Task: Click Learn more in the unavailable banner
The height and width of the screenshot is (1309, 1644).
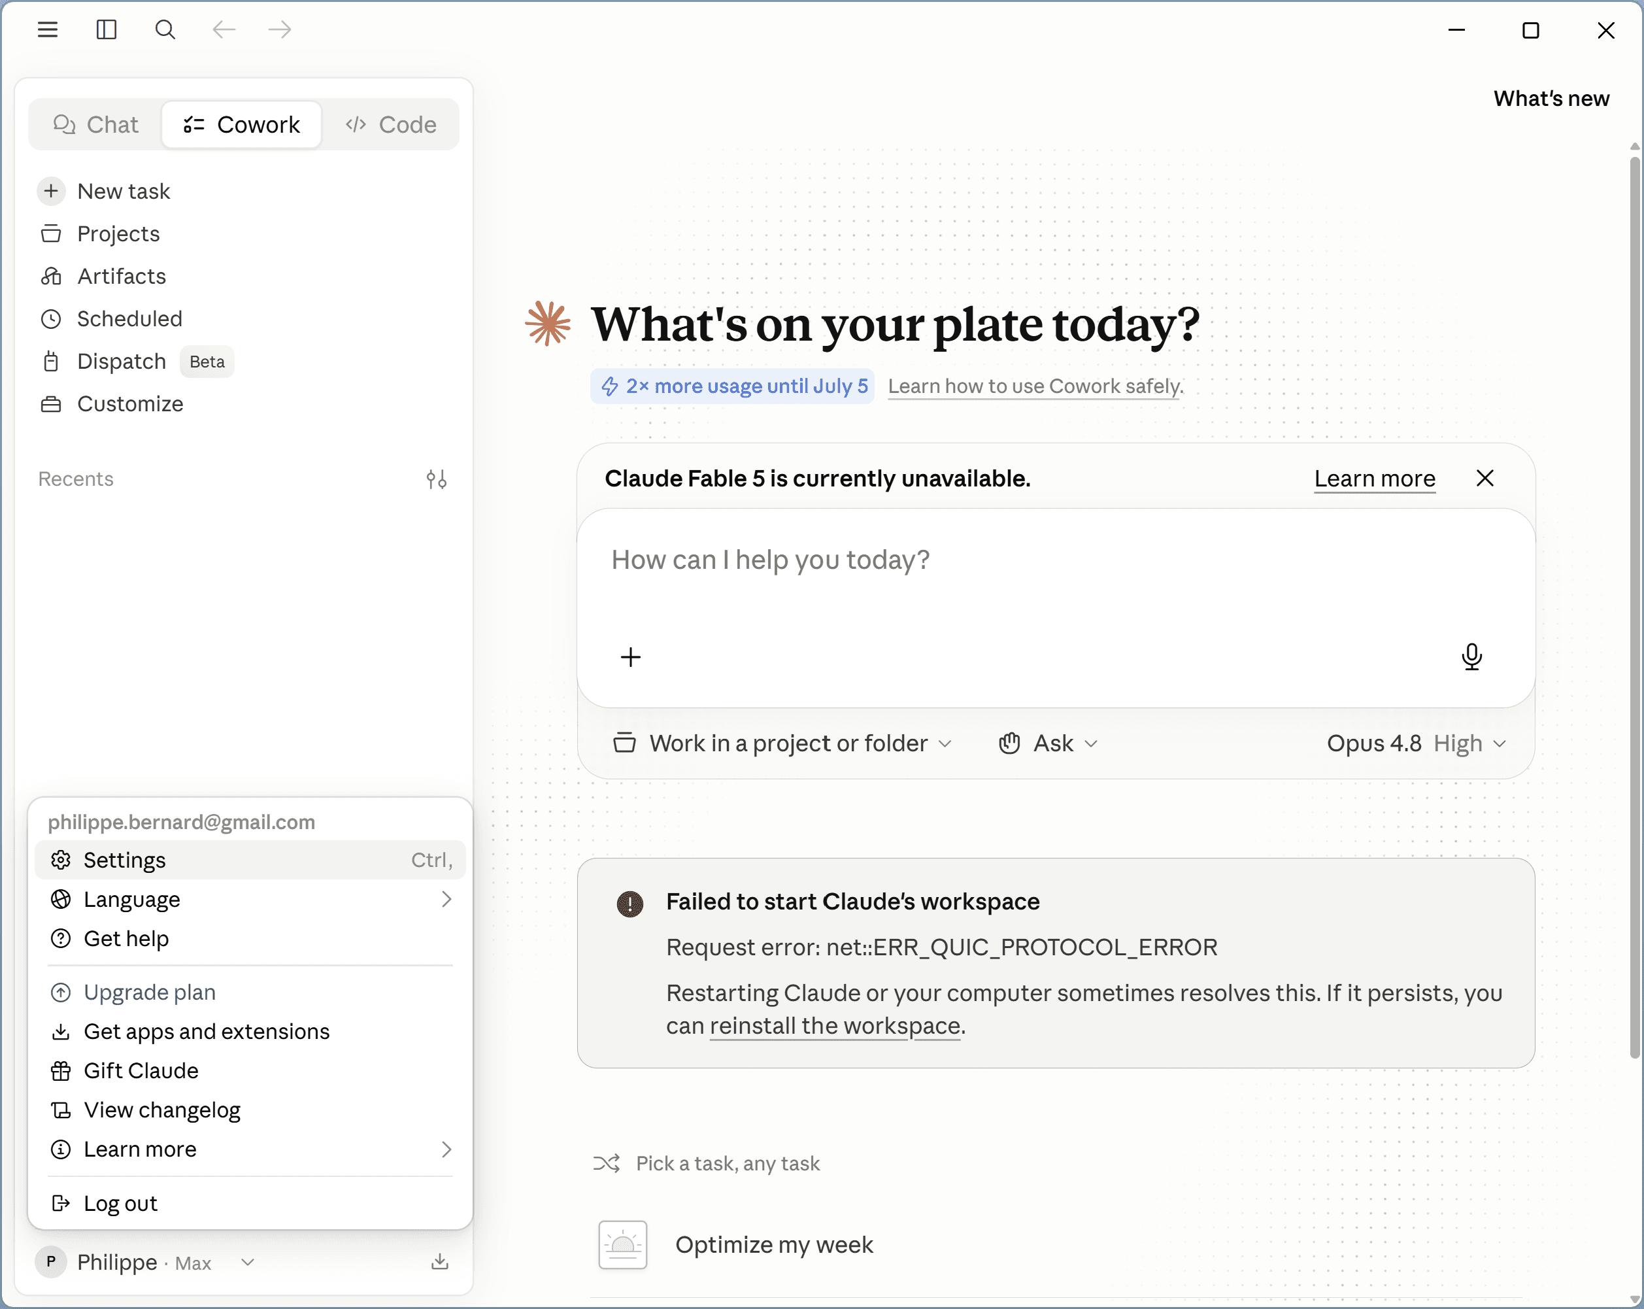Action: click(1374, 479)
